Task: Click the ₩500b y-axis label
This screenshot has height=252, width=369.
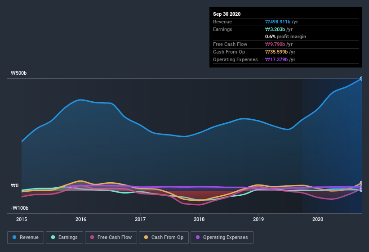Action: [x=18, y=73]
